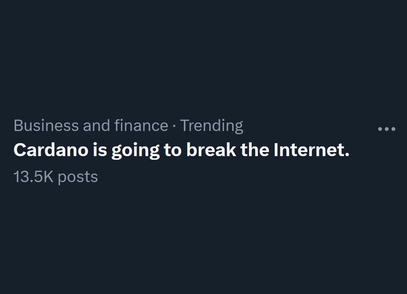This screenshot has width=407, height=294.
Task: Click the word 'Cardano' in the headline
Action: coord(51,150)
